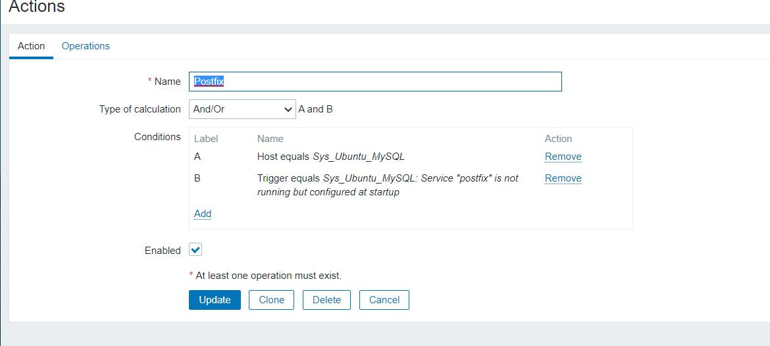The image size is (770, 346).
Task: Click the Type of calculation label
Action: (140, 109)
